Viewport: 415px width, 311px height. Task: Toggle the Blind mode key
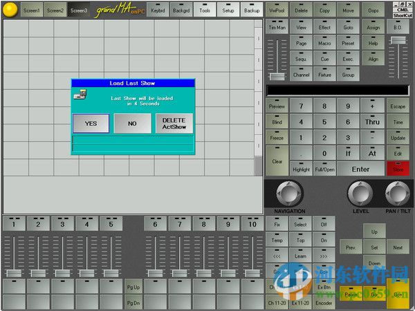pyautogui.click(x=277, y=122)
